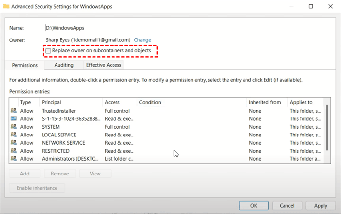Click the folder icon in title bar
341x214 pixels.
tap(6, 6)
